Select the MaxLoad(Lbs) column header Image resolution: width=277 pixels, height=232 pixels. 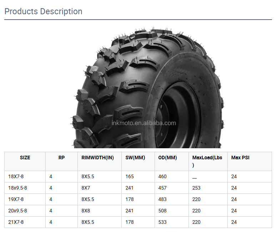(x=207, y=161)
